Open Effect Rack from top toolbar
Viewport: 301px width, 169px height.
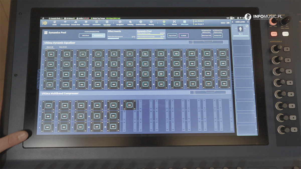click(x=185, y=23)
